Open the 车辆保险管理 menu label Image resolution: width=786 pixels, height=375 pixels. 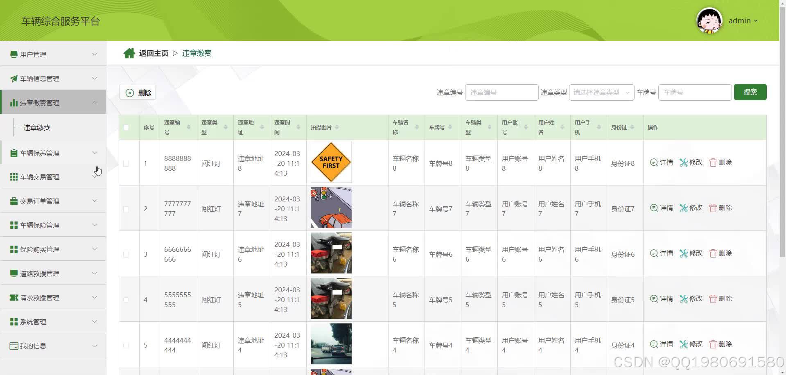coord(40,225)
